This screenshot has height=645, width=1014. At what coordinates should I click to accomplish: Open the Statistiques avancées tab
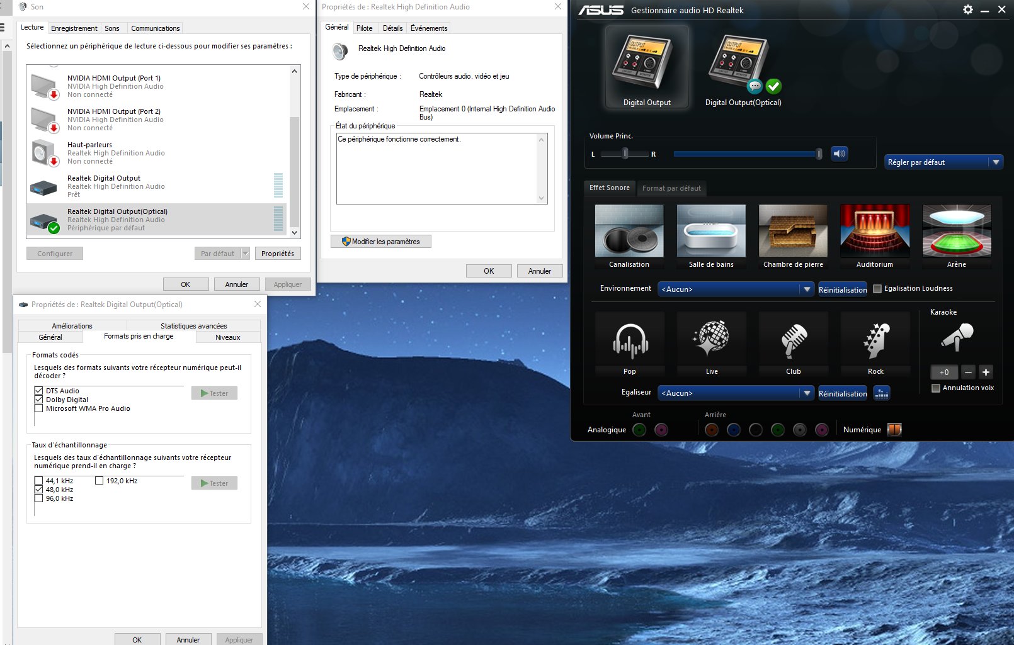[194, 325]
